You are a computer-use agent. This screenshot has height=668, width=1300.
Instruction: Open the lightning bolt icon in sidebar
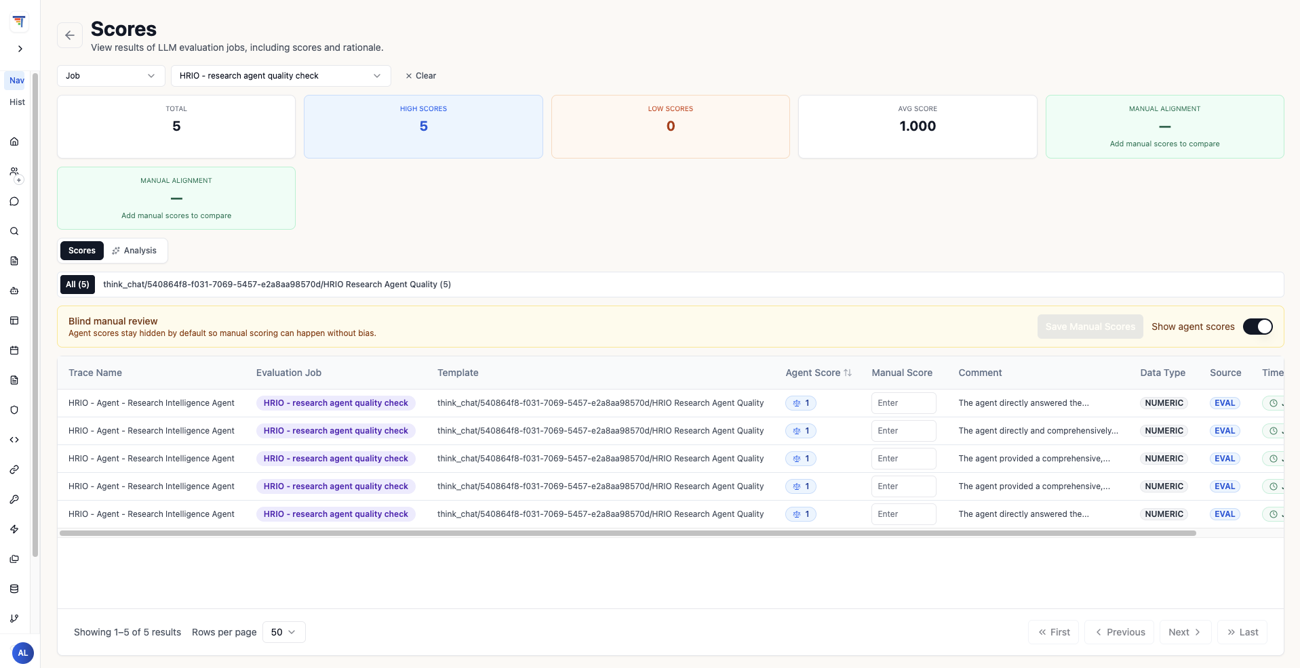(14, 529)
